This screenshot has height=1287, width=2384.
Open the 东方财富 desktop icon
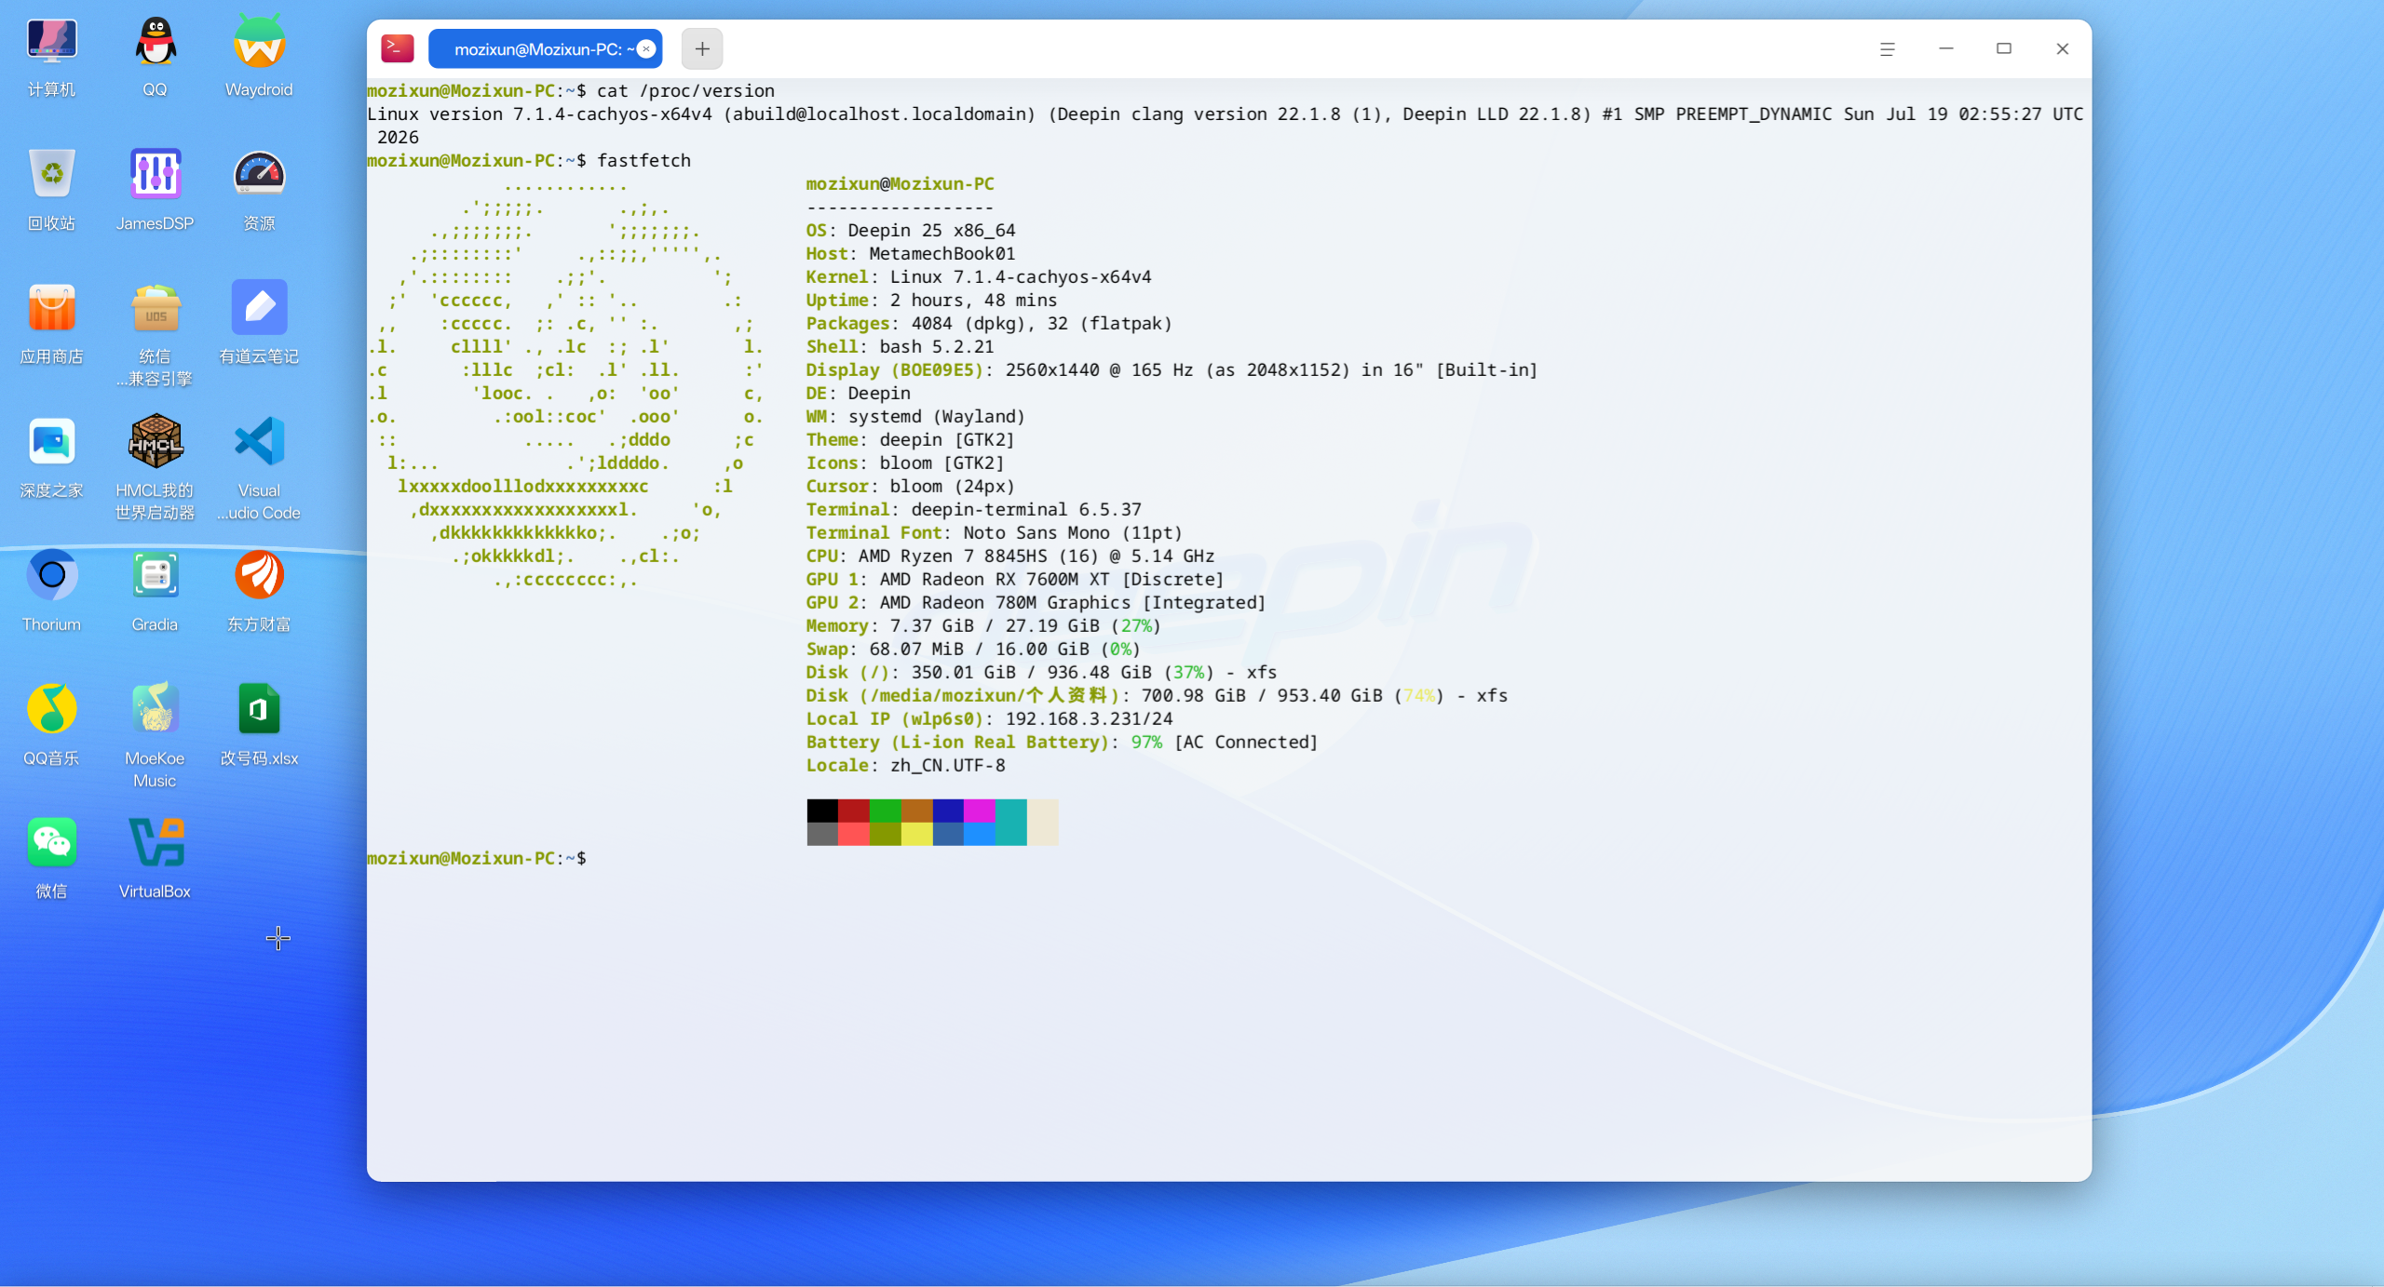pos(259,591)
